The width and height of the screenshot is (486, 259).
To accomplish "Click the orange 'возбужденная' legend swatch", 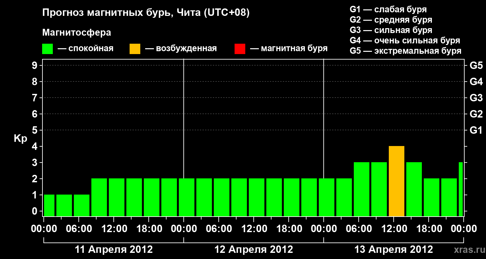I will pos(135,49).
